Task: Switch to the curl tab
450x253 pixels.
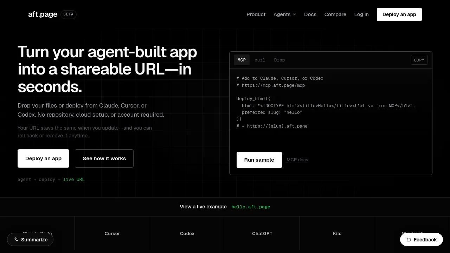Action: tap(260, 60)
